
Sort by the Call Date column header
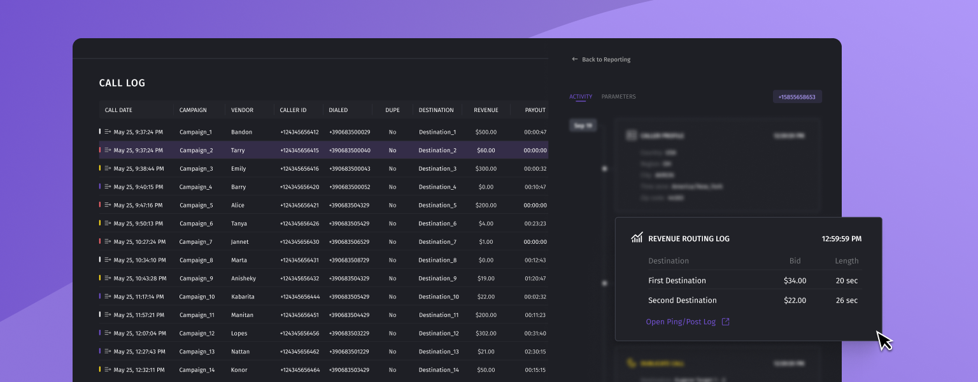[x=118, y=110]
